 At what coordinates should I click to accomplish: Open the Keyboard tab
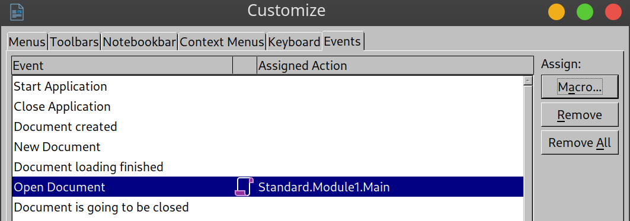point(294,42)
